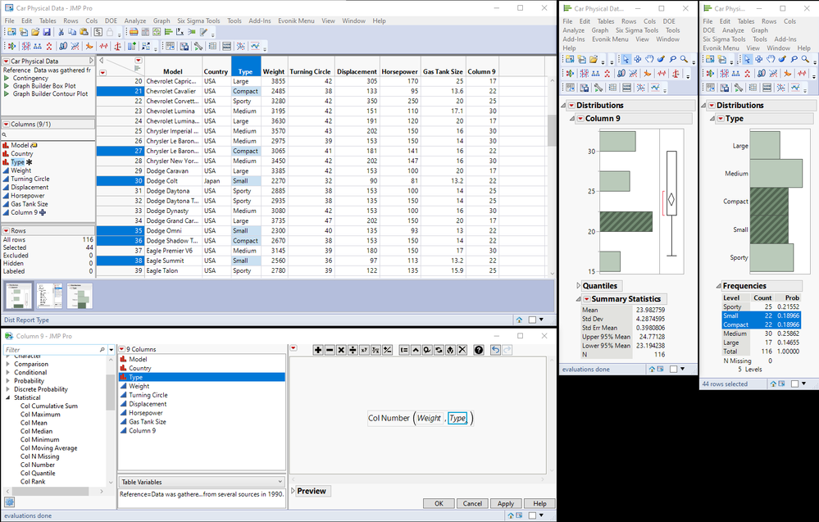Expand Quantiles section in Column 9 report
This screenshot has width=819, height=522.
[578, 285]
